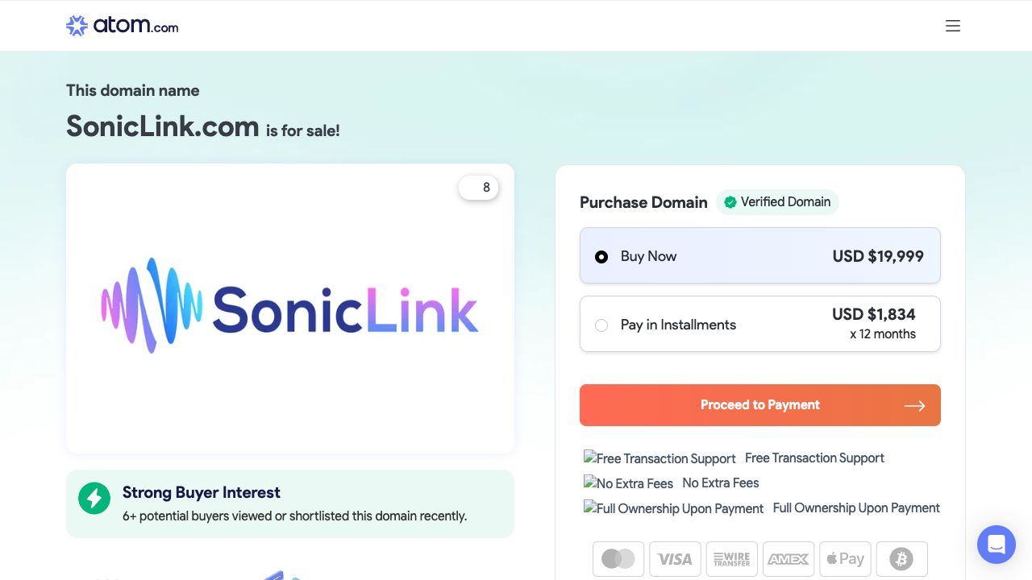Click the Apple Pay icon
1032x580 pixels.
tap(845, 558)
